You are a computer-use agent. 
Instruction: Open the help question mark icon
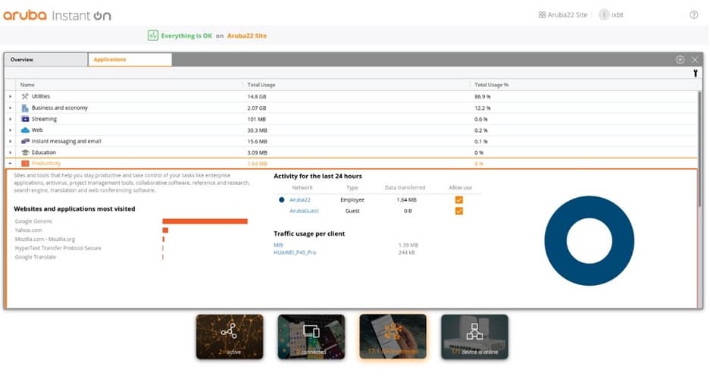pyautogui.click(x=693, y=15)
